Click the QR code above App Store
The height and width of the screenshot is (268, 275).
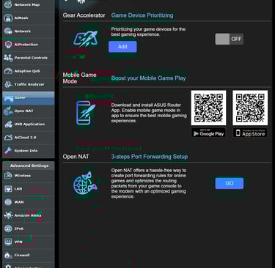tap(250, 108)
